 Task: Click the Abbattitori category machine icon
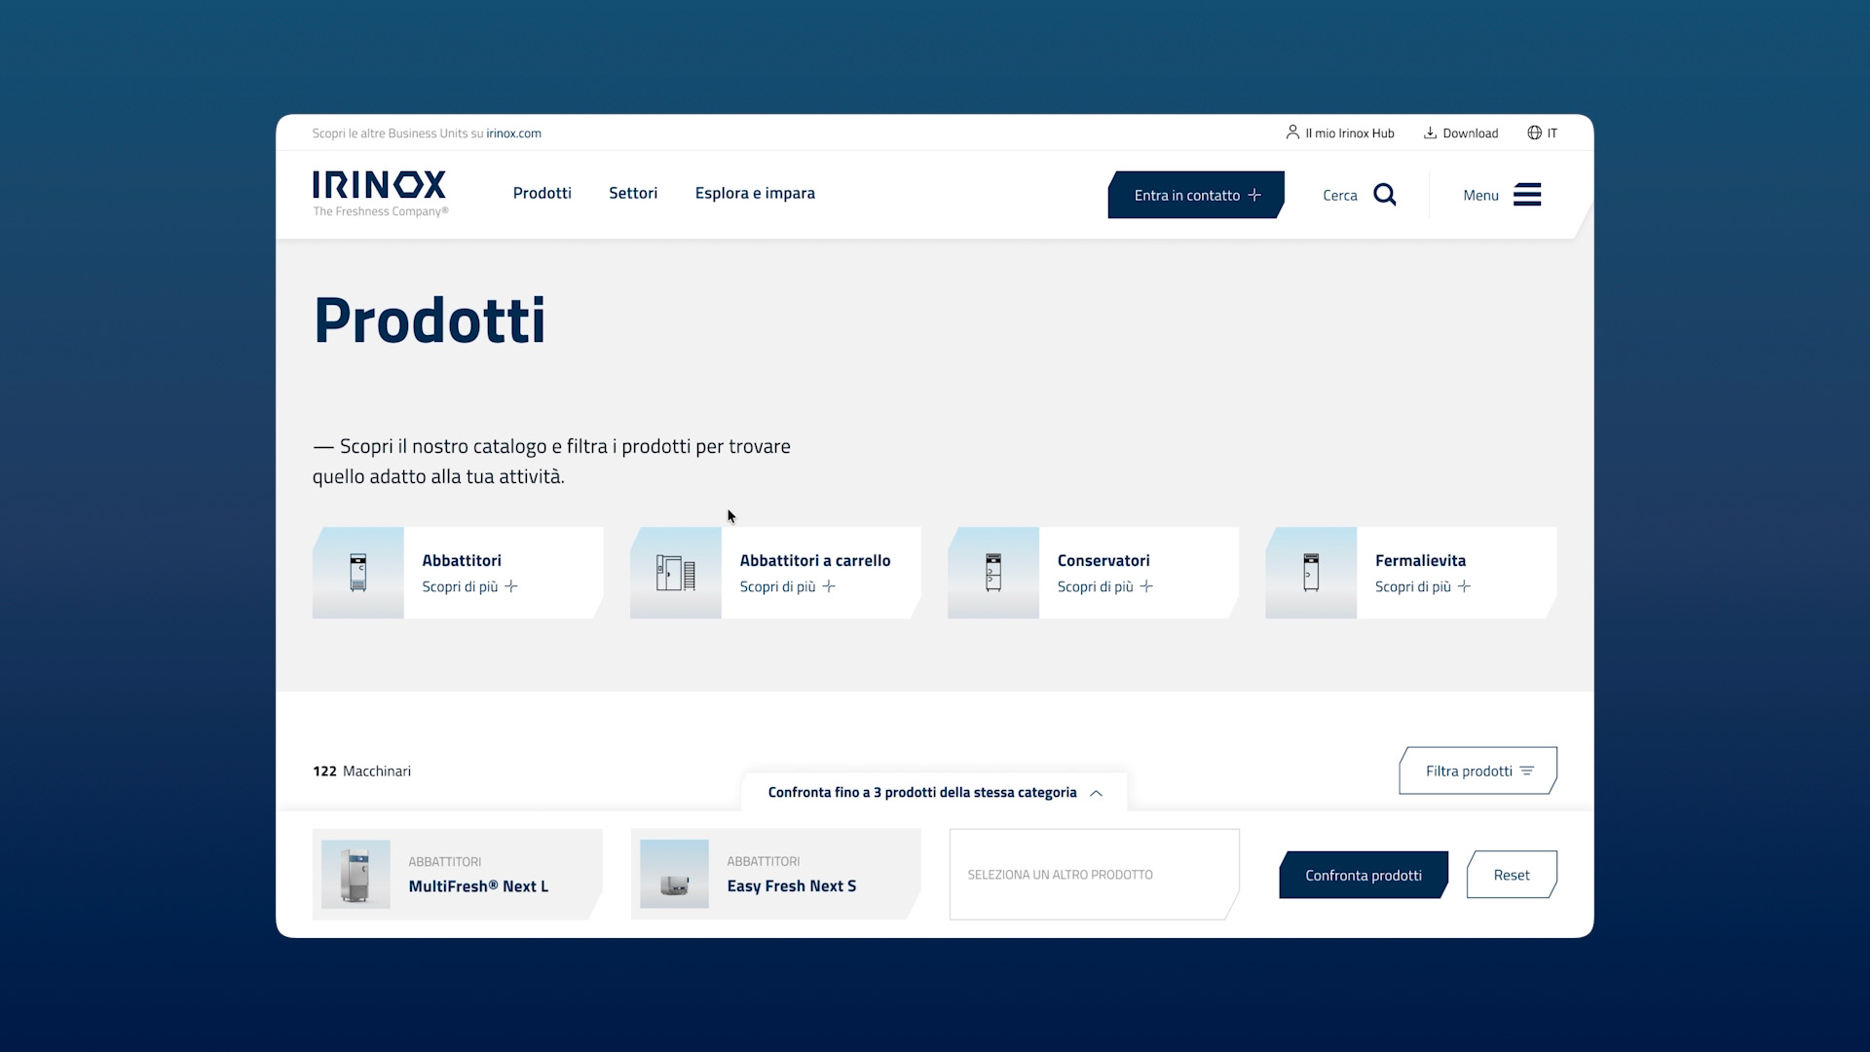pos(358,573)
